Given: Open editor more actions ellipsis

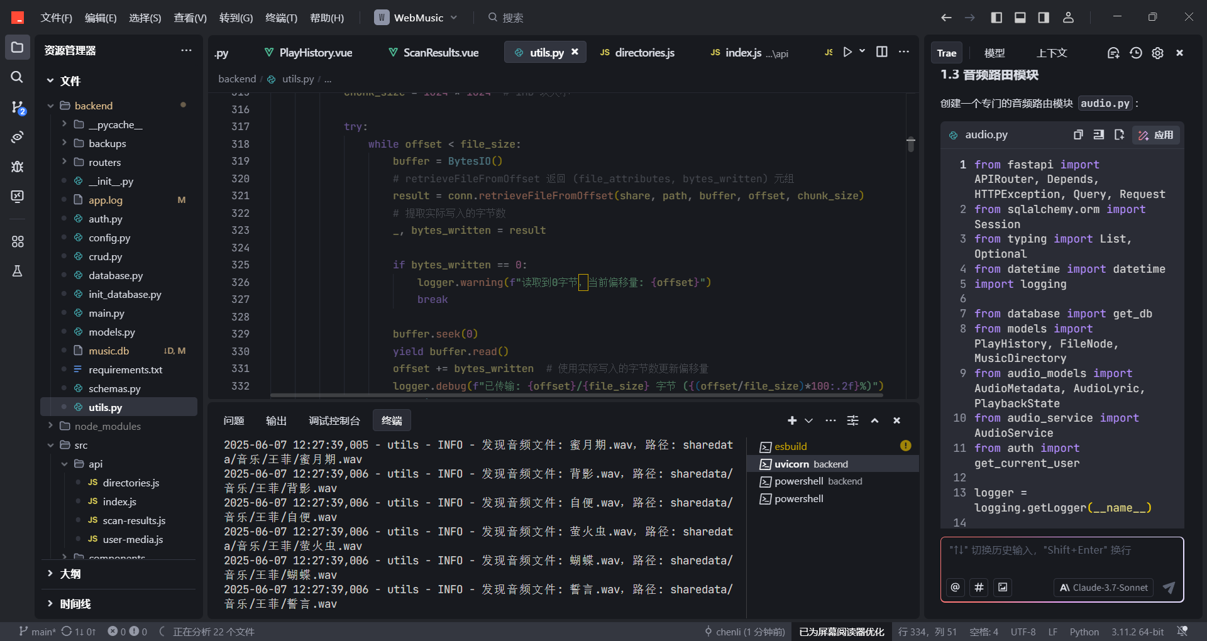Looking at the screenshot, I should tap(904, 52).
